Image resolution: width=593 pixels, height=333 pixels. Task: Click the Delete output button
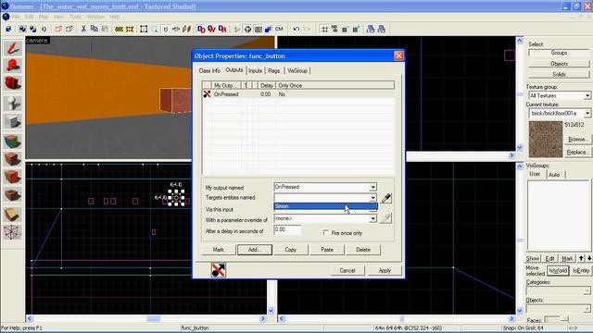[x=363, y=250]
